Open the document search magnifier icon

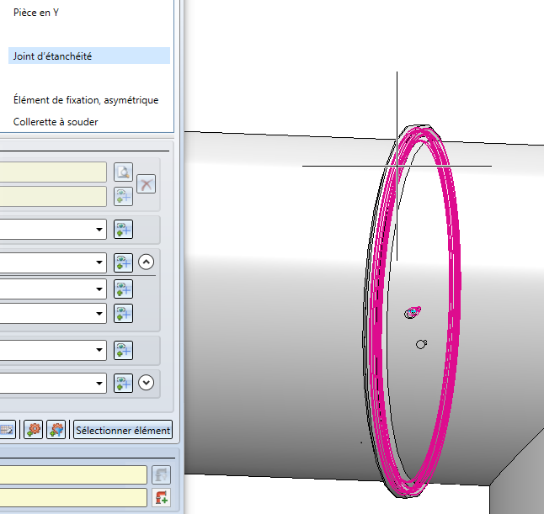coord(123,172)
